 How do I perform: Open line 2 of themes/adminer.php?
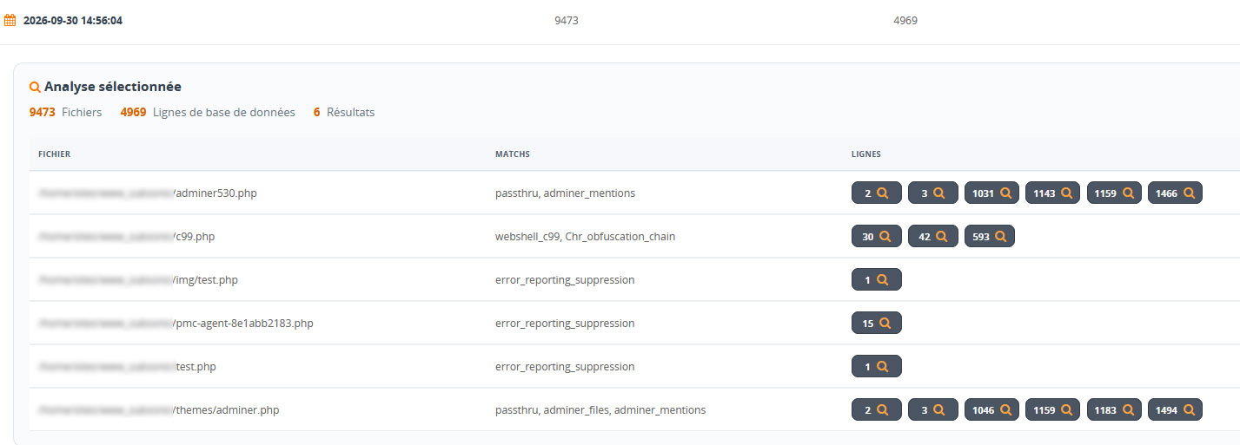click(x=876, y=409)
